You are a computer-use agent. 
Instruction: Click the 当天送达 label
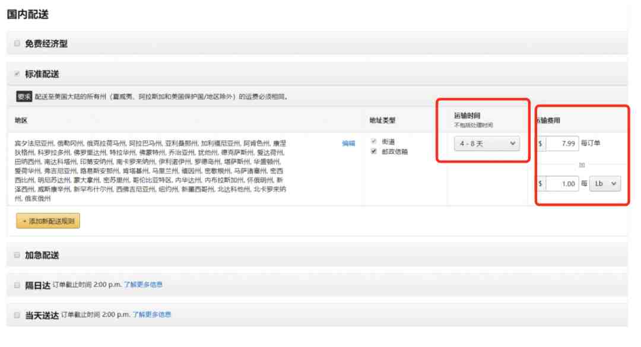point(42,315)
